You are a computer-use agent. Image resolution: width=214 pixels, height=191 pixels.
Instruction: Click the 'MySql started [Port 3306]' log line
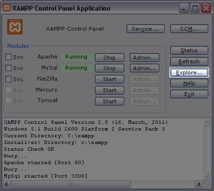click(x=46, y=176)
